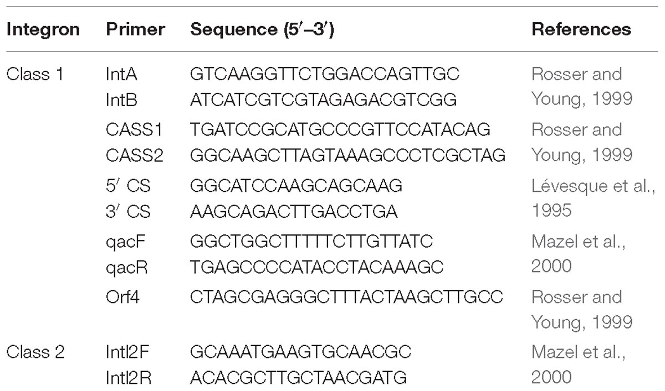665x391 pixels.
Task: Select the 5′ CS primer name
Action: click(128, 186)
